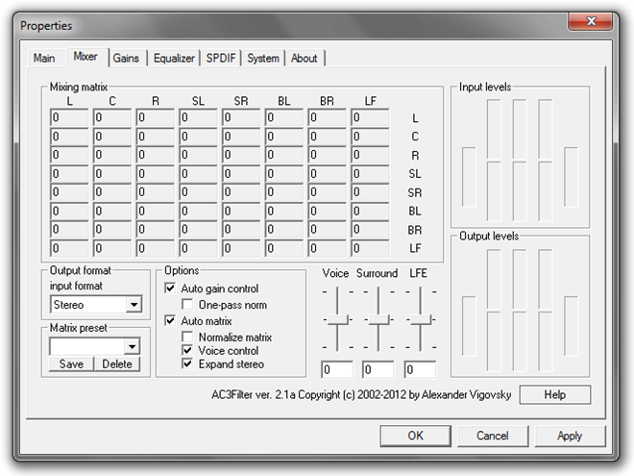Viewport: 634px width, 476px height.
Task: Enable the Auto gain control checkbox
Action: [171, 288]
